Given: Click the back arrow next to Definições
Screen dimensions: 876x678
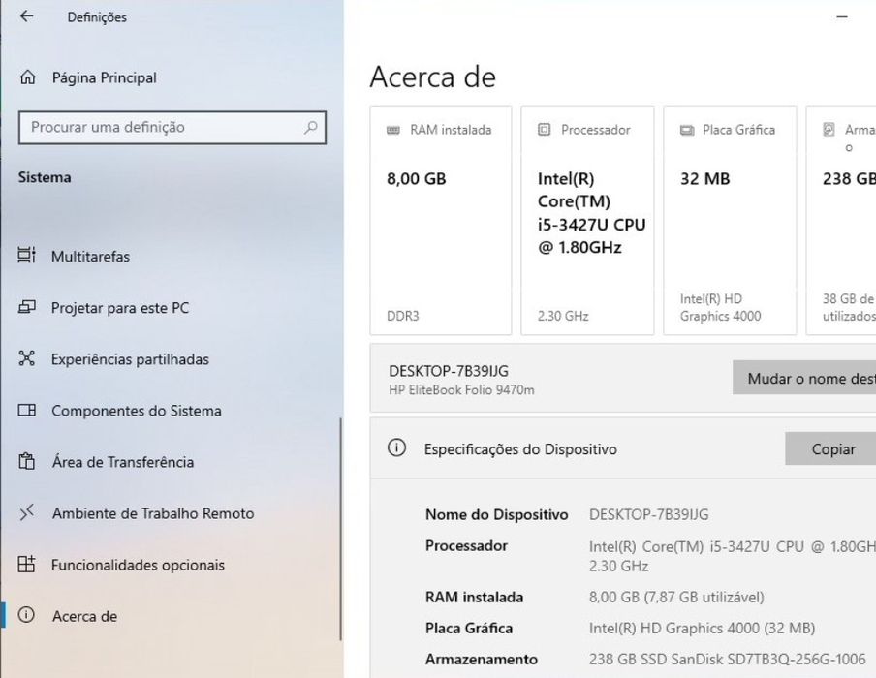Looking at the screenshot, I should click(x=26, y=16).
